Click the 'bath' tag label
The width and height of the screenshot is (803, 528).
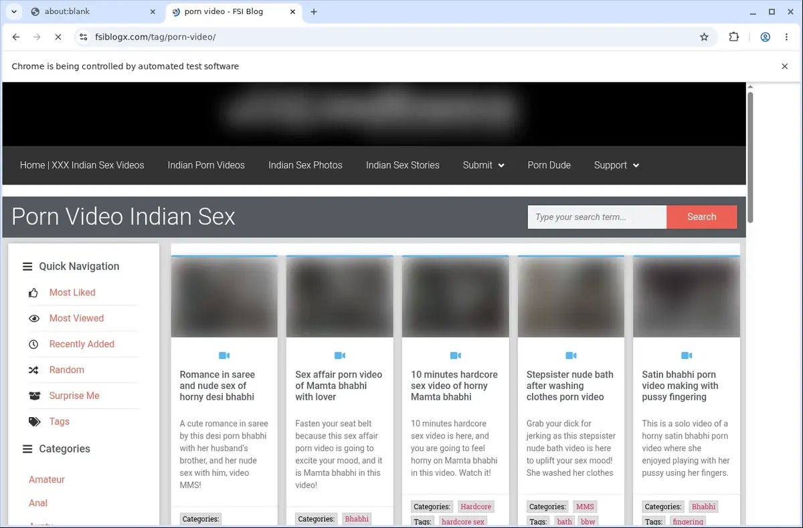point(564,521)
